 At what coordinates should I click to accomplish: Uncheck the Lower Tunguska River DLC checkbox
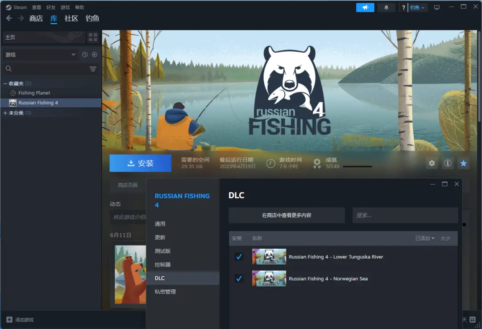click(x=239, y=257)
